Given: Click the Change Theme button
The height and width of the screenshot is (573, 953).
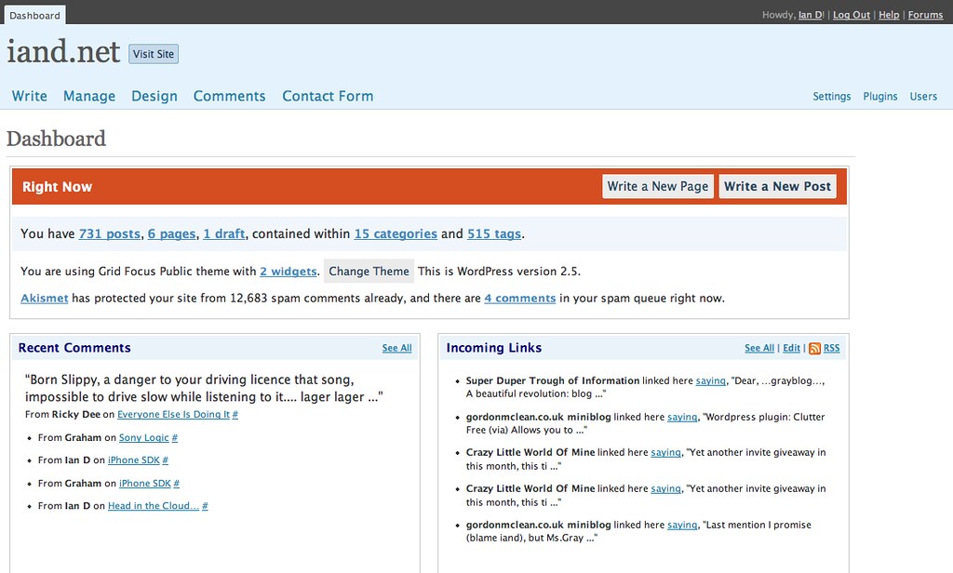Looking at the screenshot, I should [x=369, y=271].
